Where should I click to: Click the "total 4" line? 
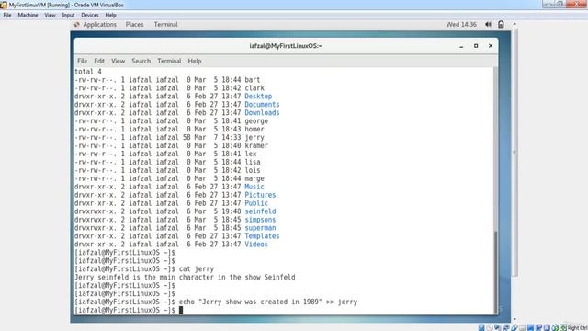click(88, 72)
